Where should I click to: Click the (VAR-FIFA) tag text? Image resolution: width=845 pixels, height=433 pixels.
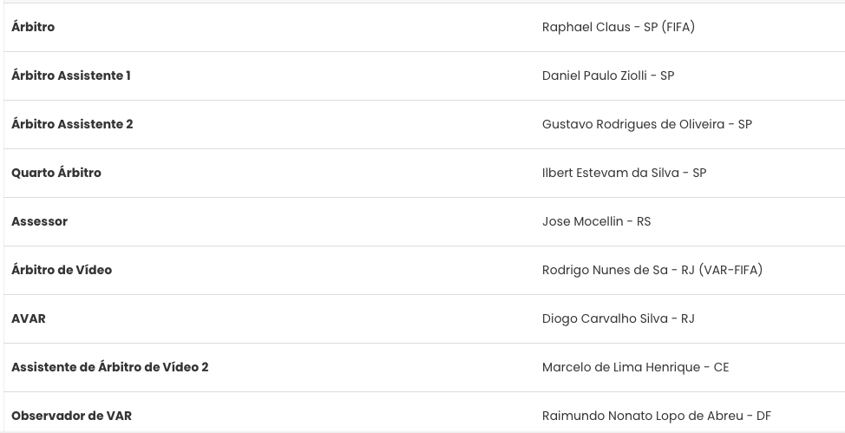click(x=730, y=270)
